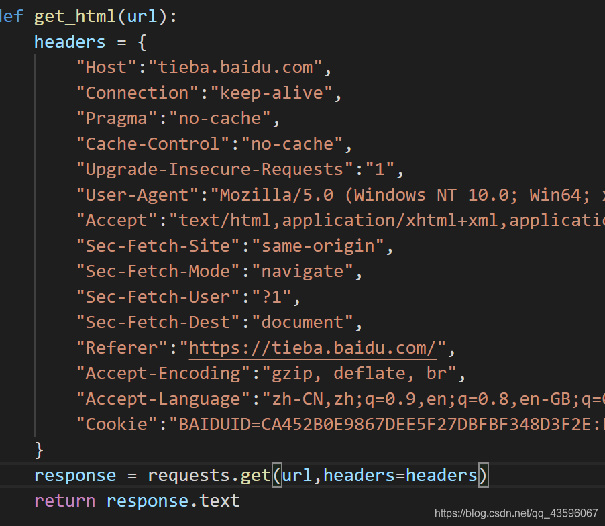Click the zh-CN language value string
The height and width of the screenshot is (526, 605).
433,399
